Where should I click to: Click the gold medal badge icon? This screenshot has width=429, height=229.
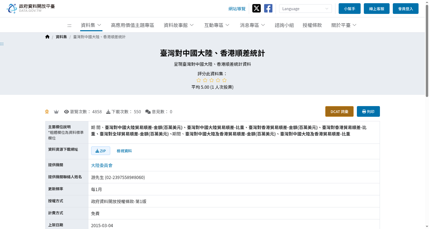click(x=47, y=112)
